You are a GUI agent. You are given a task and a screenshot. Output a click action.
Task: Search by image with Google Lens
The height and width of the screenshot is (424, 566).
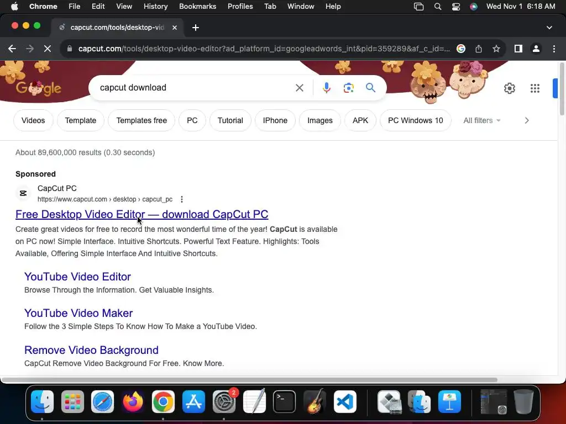click(348, 88)
